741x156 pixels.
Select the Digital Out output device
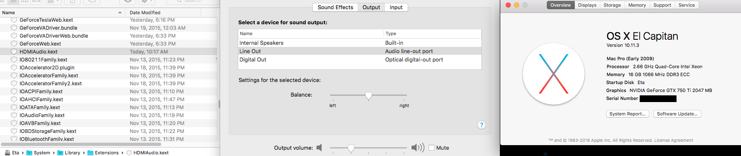[360, 59]
